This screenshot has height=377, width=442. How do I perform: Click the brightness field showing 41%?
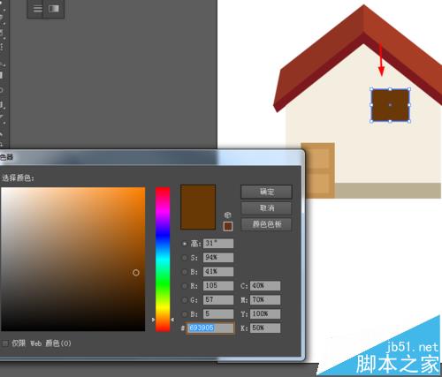point(218,272)
